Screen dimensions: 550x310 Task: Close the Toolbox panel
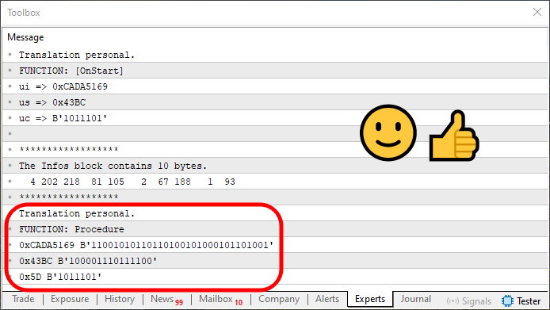click(537, 12)
